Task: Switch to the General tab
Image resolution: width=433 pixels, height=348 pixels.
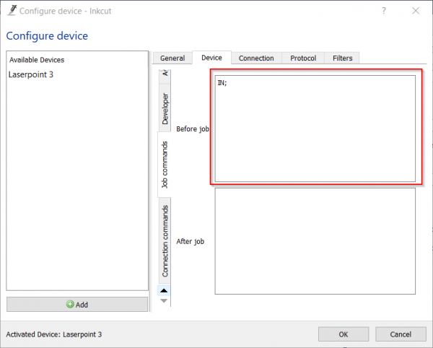Action: tap(172, 58)
